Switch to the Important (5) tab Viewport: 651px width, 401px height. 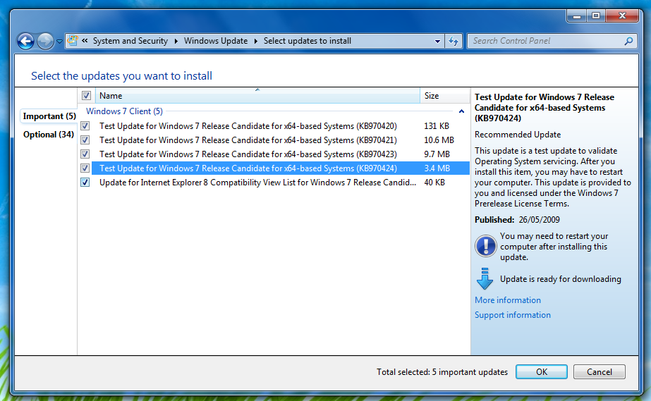point(49,116)
